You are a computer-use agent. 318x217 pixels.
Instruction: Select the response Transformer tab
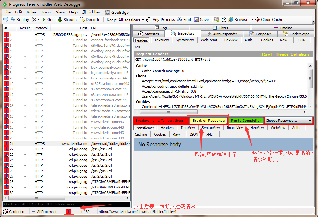click(145, 128)
